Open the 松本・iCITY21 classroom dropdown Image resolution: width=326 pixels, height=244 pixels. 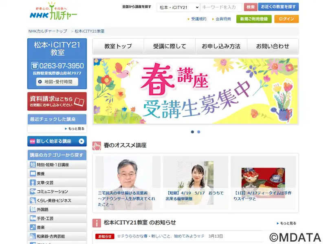tap(178, 7)
